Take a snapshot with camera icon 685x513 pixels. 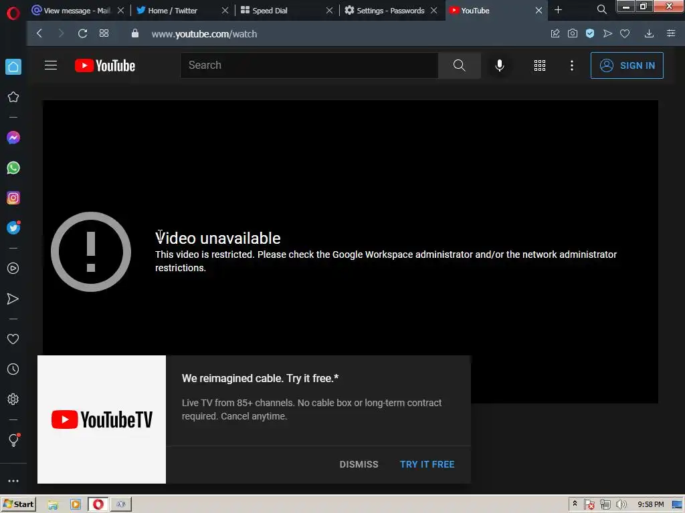click(x=573, y=33)
